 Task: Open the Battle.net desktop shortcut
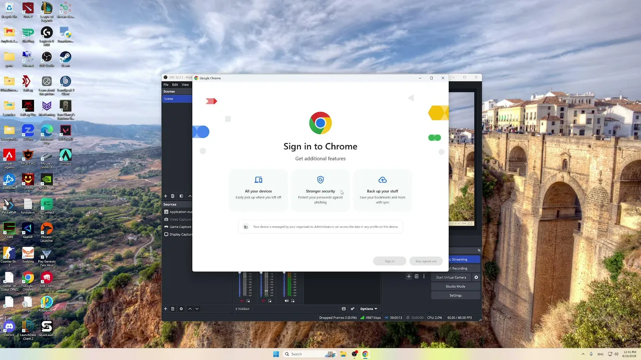[x=9, y=181]
